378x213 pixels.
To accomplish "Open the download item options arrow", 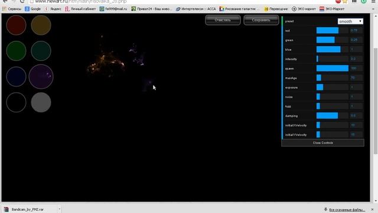I will pos(59,209).
